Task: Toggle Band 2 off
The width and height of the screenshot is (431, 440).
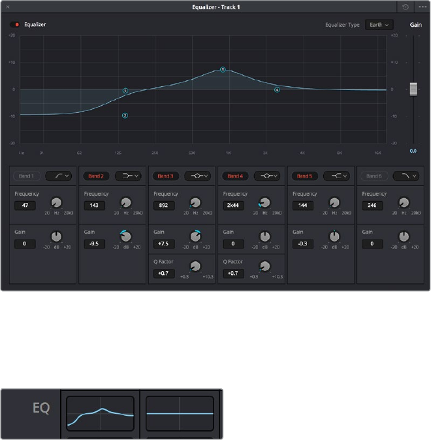Action: [96, 176]
